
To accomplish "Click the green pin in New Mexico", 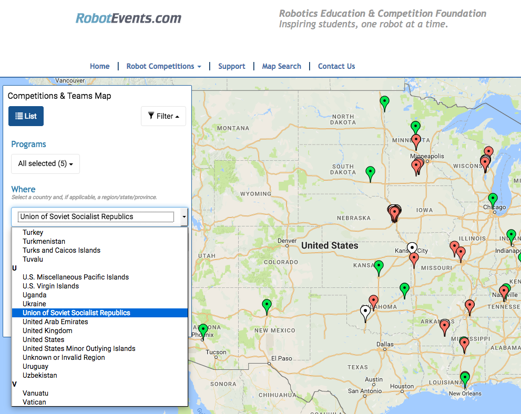I will click(x=267, y=305).
